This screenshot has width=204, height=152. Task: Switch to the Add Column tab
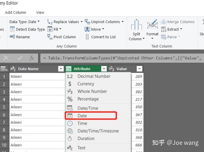pos(16,13)
